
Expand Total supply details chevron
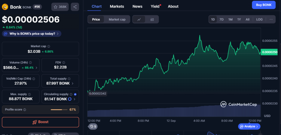pos(73,83)
